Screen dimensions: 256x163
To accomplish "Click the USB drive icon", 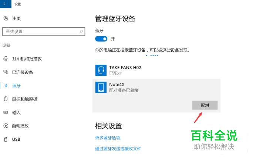I will 6,139.
